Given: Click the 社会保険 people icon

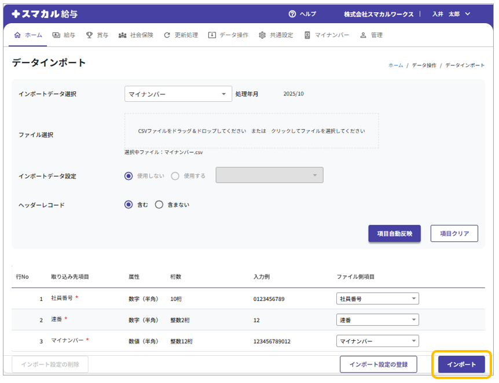Looking at the screenshot, I should (x=122, y=35).
